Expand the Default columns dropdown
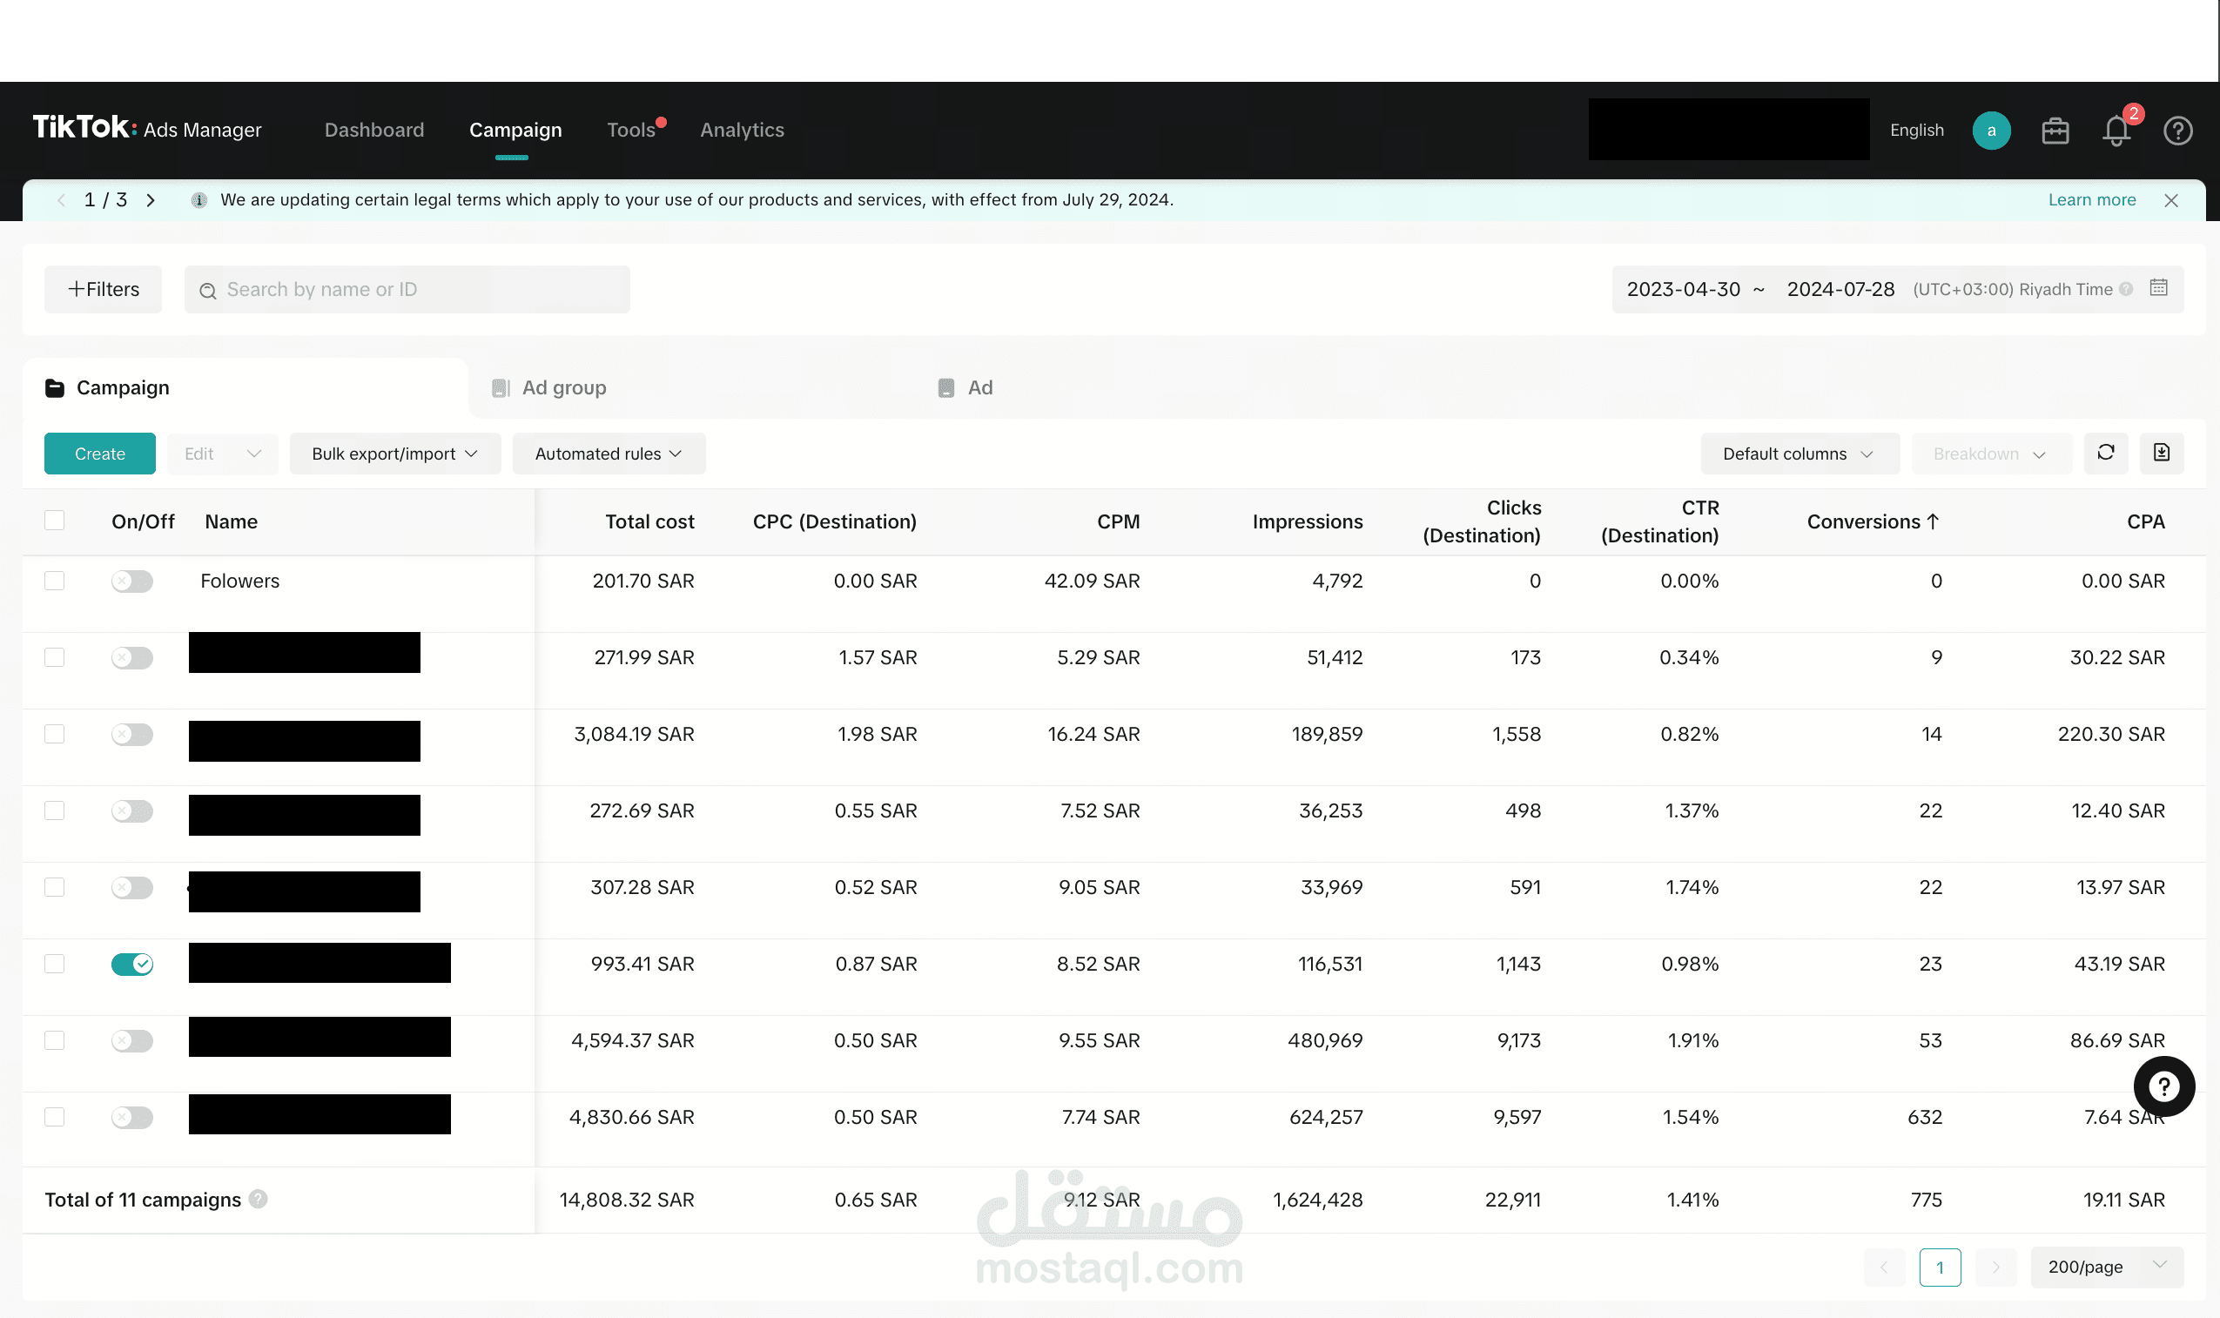This screenshot has height=1318, width=2220. pos(1800,454)
